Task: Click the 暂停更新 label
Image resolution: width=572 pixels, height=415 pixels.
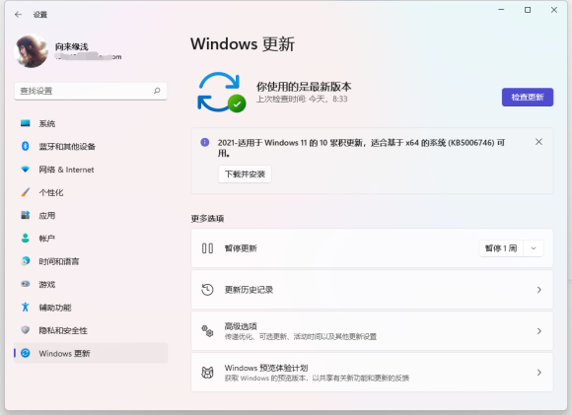Action: (x=241, y=248)
